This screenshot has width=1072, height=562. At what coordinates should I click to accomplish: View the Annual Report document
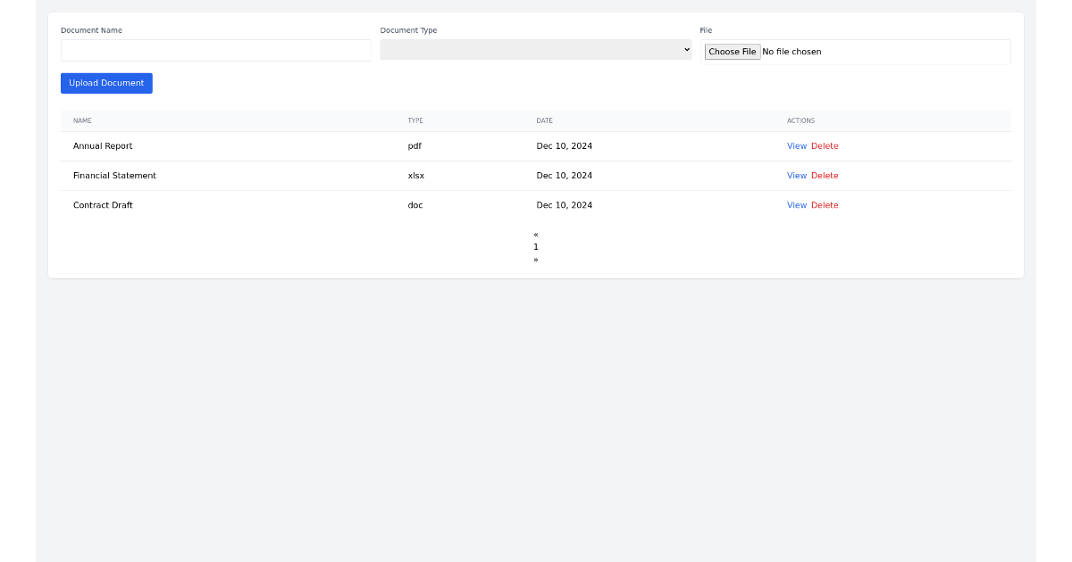[x=796, y=145]
